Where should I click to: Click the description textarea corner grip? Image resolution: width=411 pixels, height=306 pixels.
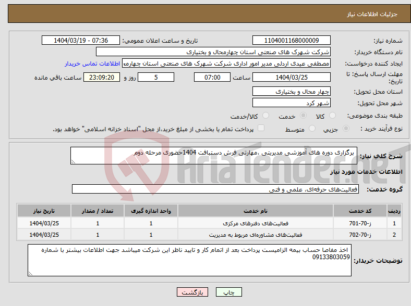point(73,162)
